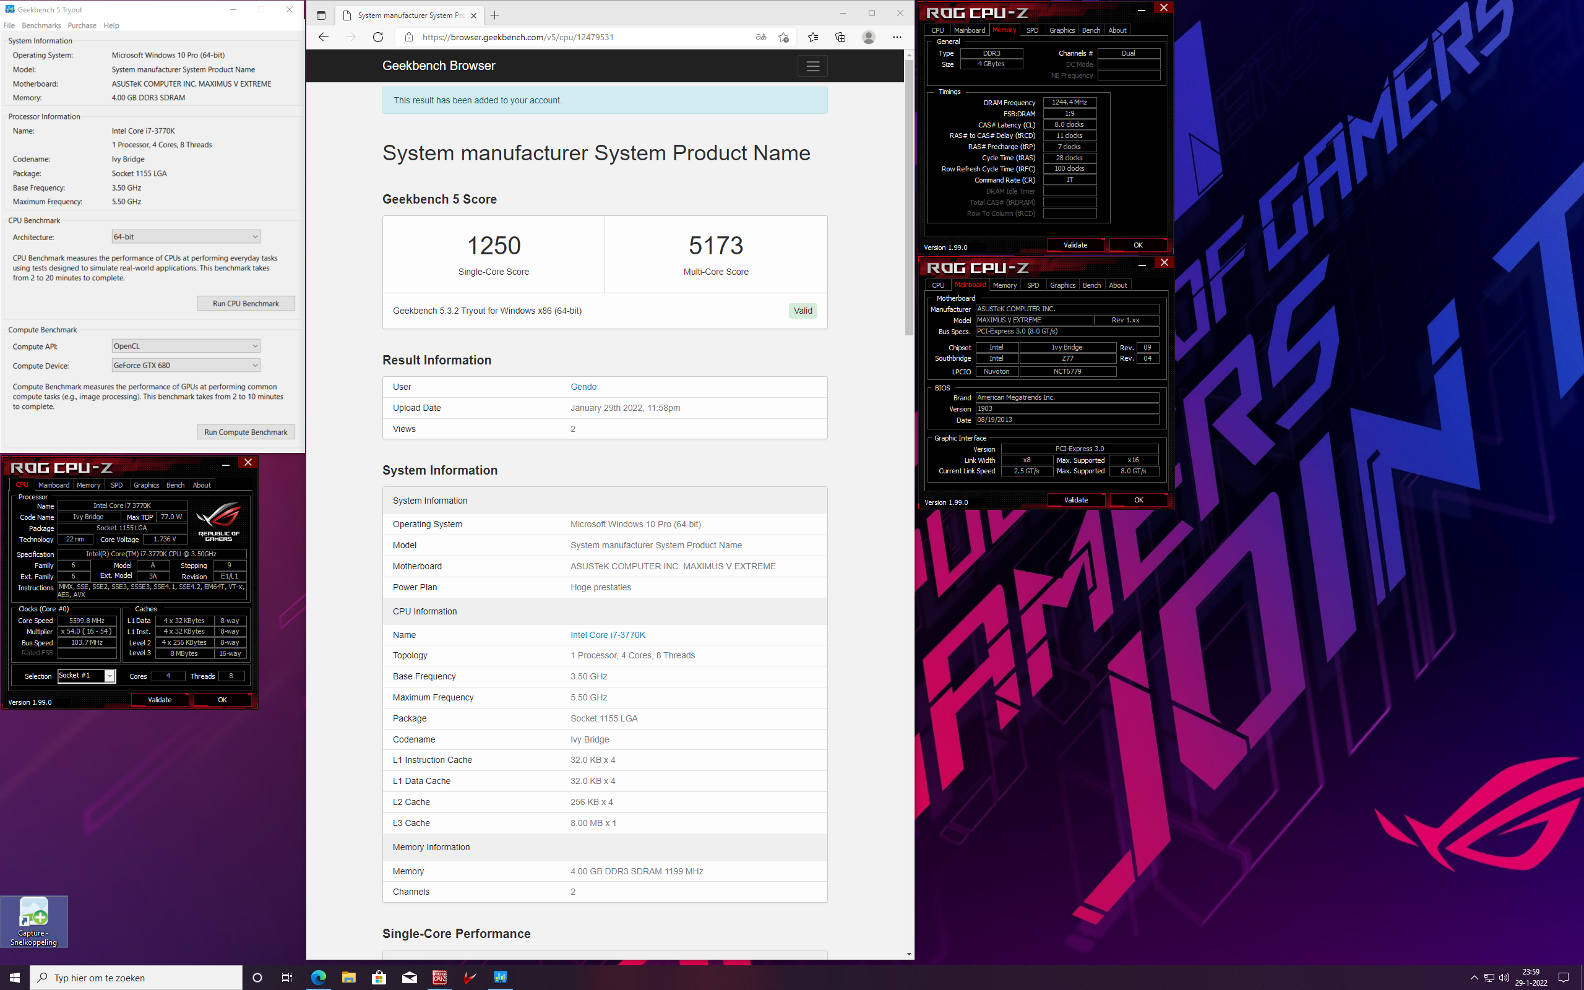Image resolution: width=1584 pixels, height=990 pixels.
Task: Click DRAM Frequency 1244.4 MHz value
Action: 1070,102
